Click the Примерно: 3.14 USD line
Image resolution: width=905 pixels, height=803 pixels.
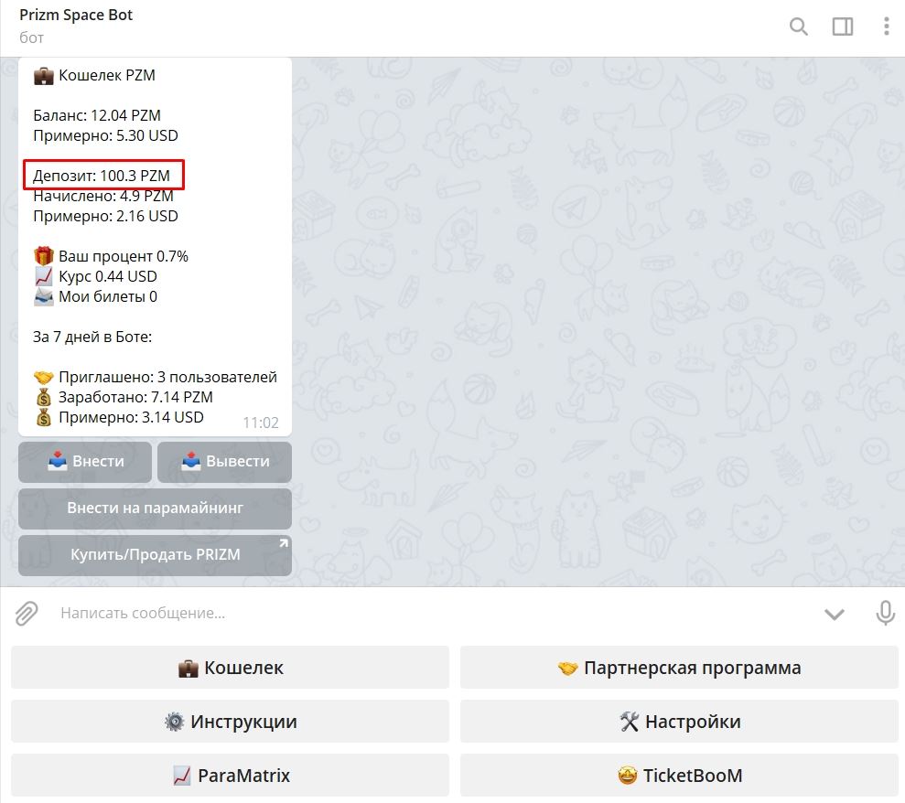[x=118, y=418]
